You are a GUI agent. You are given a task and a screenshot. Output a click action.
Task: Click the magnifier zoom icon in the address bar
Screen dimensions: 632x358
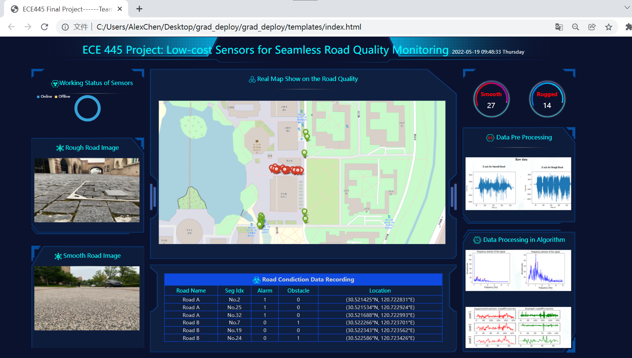[x=575, y=27]
